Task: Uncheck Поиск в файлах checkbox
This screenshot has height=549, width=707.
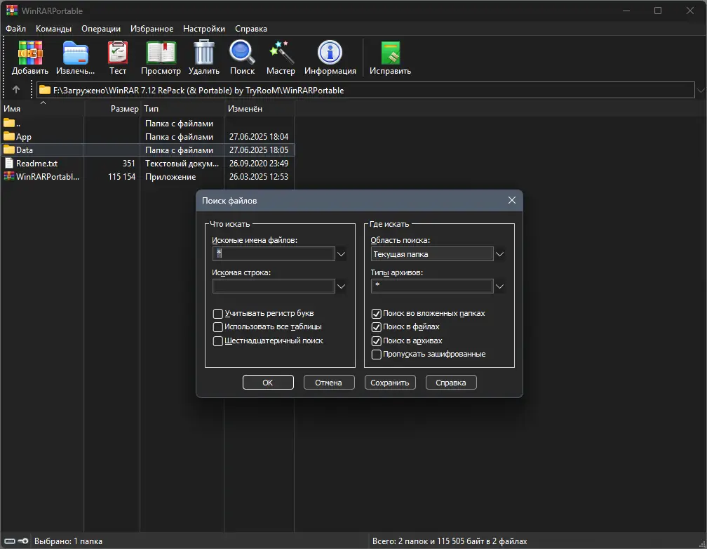Action: pyautogui.click(x=377, y=327)
